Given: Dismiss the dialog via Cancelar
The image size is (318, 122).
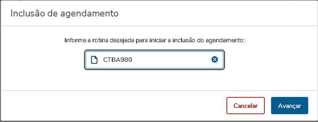Looking at the screenshot, I should click(246, 105).
